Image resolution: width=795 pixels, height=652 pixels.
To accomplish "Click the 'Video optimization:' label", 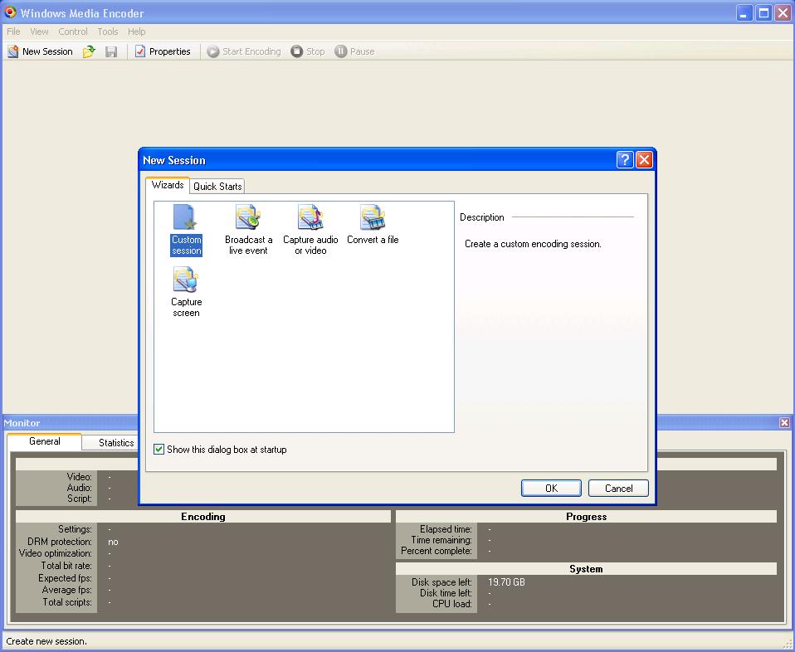I will pyautogui.click(x=56, y=553).
